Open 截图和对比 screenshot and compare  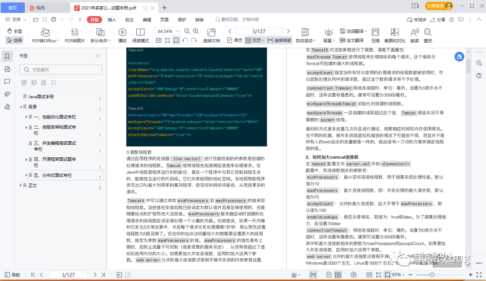click(395, 36)
